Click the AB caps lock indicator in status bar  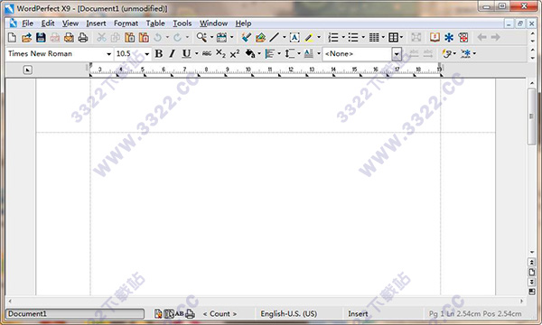click(x=179, y=313)
